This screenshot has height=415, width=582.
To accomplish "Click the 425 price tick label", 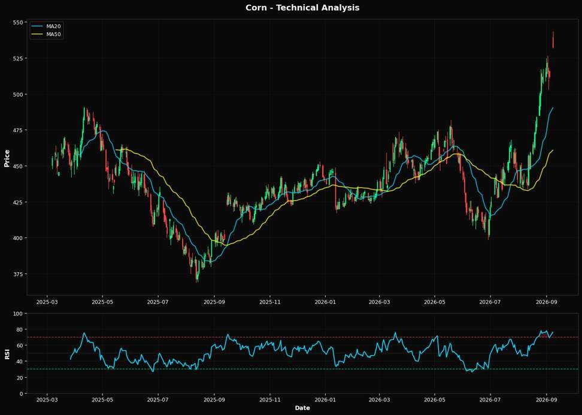I will pyautogui.click(x=18, y=202).
